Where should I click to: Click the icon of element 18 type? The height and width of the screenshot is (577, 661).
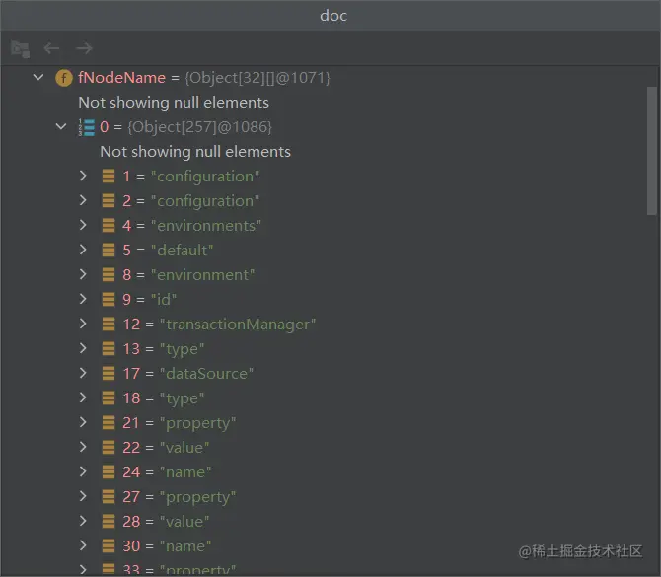[x=109, y=398]
